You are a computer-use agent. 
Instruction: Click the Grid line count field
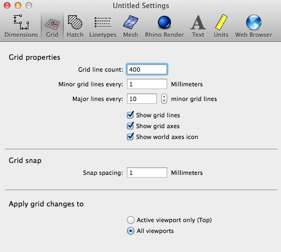147,70
